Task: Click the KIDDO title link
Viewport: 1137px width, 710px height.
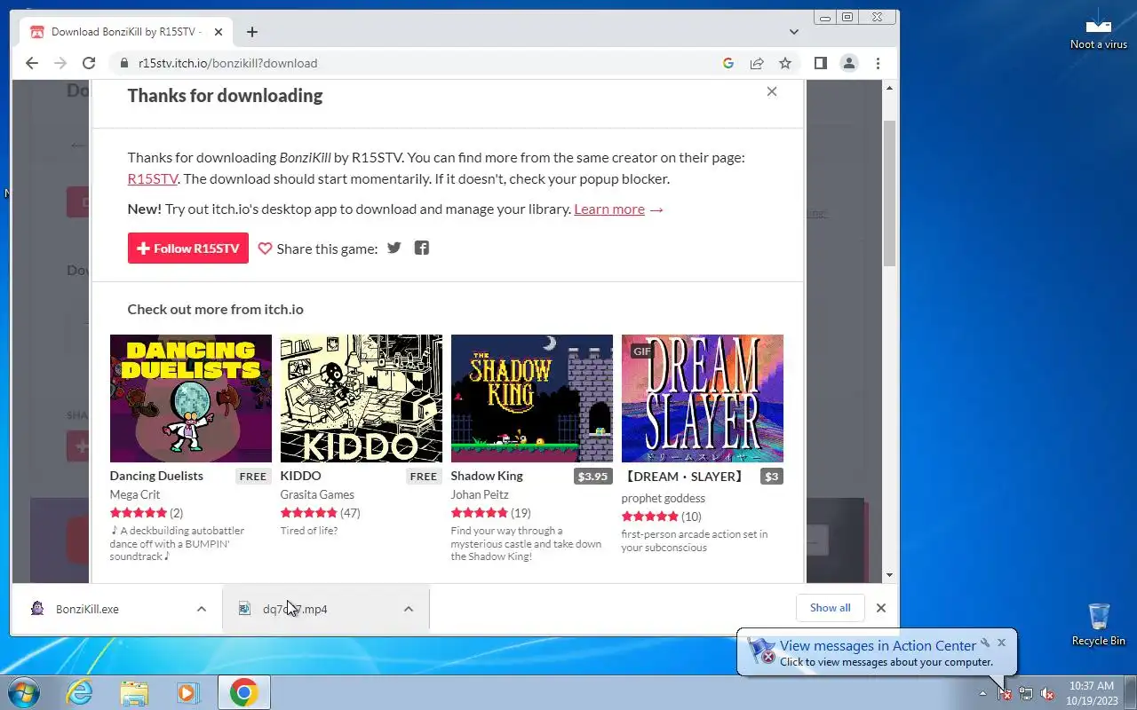Action: click(x=301, y=476)
